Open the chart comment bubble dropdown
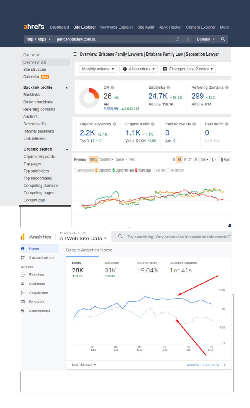250x408 pixels. click(214, 160)
